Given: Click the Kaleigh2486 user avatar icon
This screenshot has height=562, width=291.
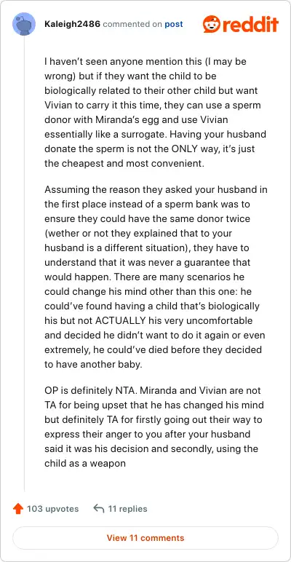Looking at the screenshot, I should [x=24, y=24].
